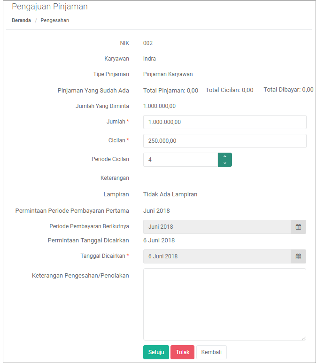The width and height of the screenshot is (317, 364).
Task: Open the Tanggal Dicairkan date field
Action: [217, 256]
